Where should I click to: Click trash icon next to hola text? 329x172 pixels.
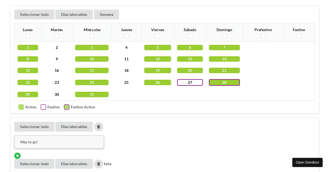(98, 164)
